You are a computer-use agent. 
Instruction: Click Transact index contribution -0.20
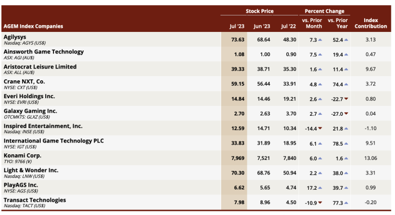(x=370, y=202)
